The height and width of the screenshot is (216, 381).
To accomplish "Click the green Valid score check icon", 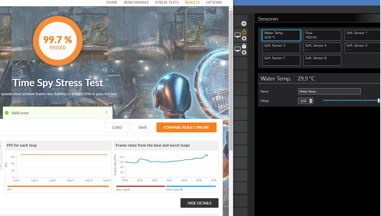I will click(7, 113).
